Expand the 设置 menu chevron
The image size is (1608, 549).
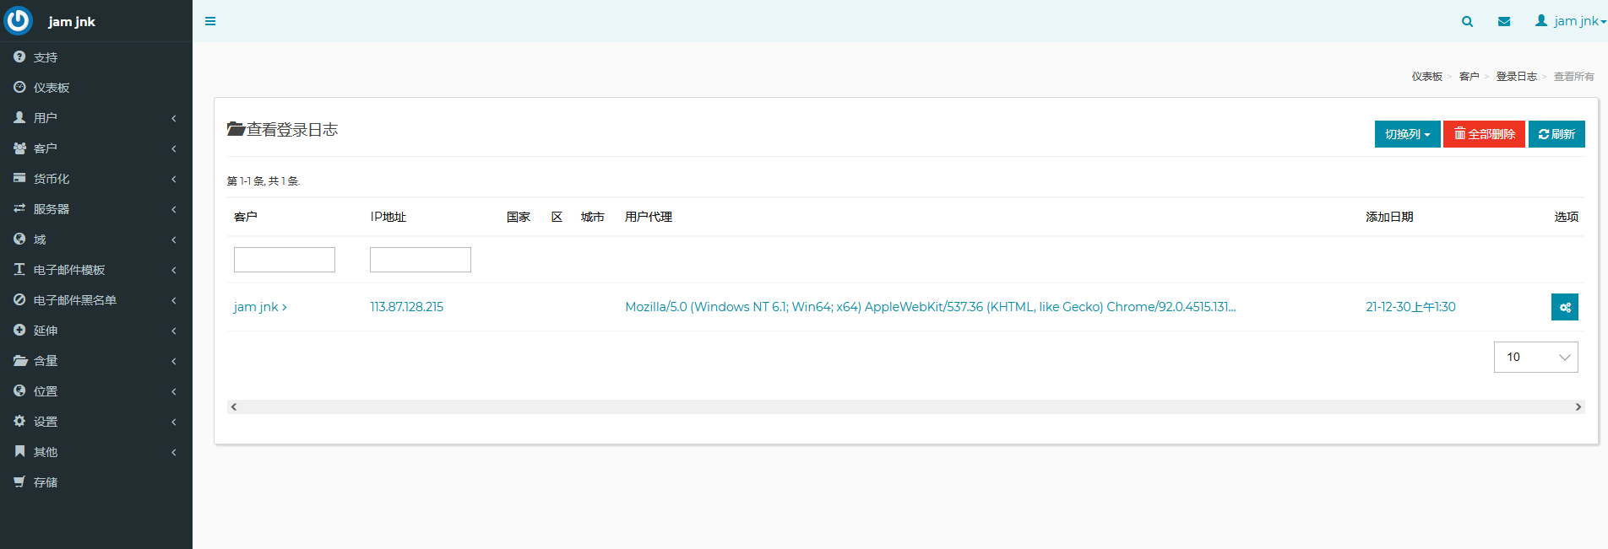(174, 422)
